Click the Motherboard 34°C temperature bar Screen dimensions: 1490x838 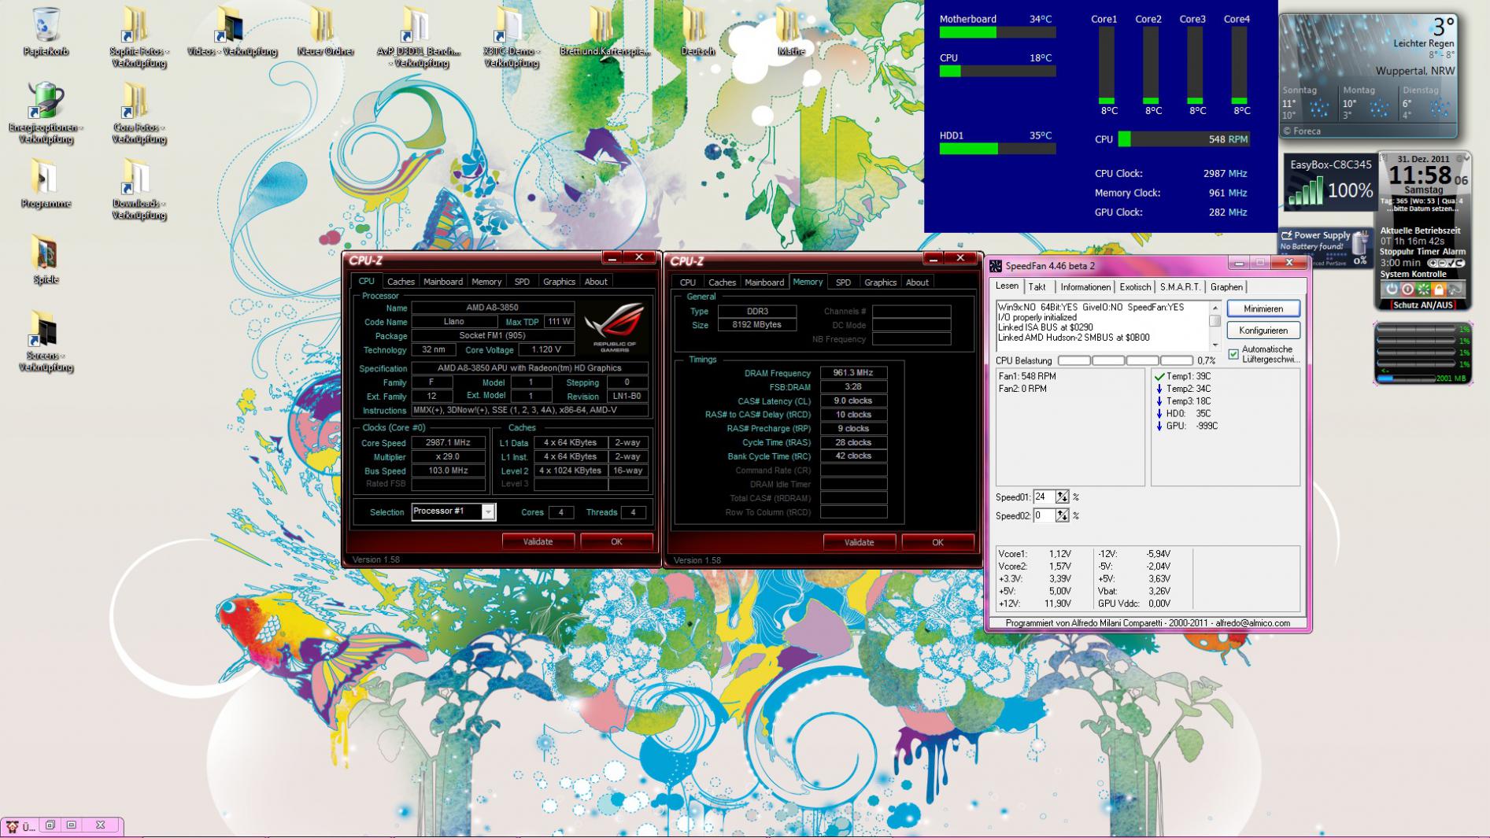[x=997, y=32]
